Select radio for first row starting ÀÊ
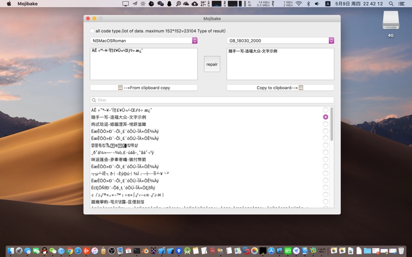 (x=325, y=110)
